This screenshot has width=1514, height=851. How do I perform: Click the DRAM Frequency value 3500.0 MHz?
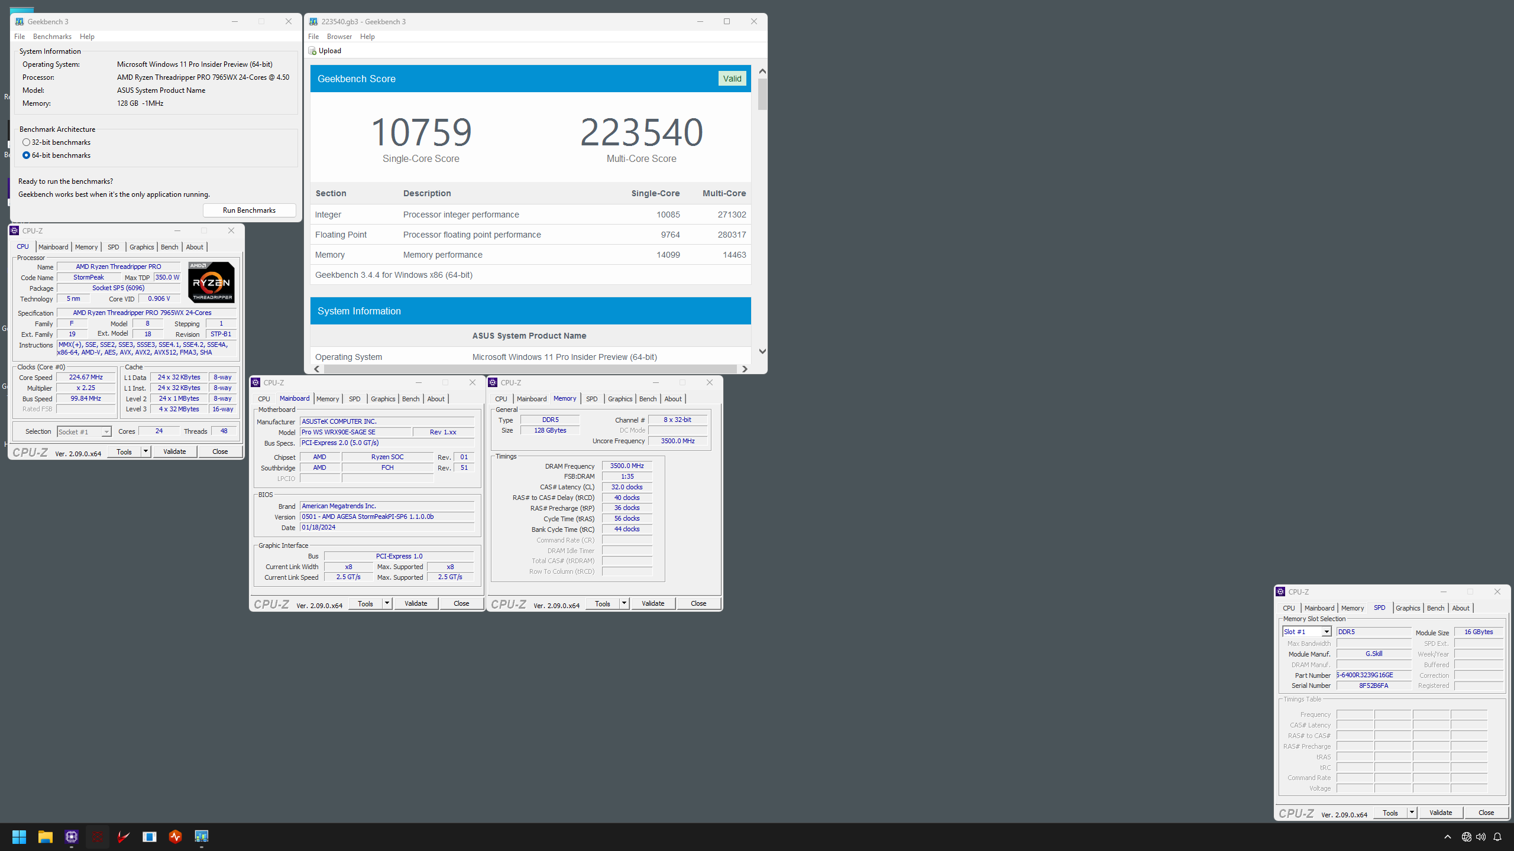627,466
